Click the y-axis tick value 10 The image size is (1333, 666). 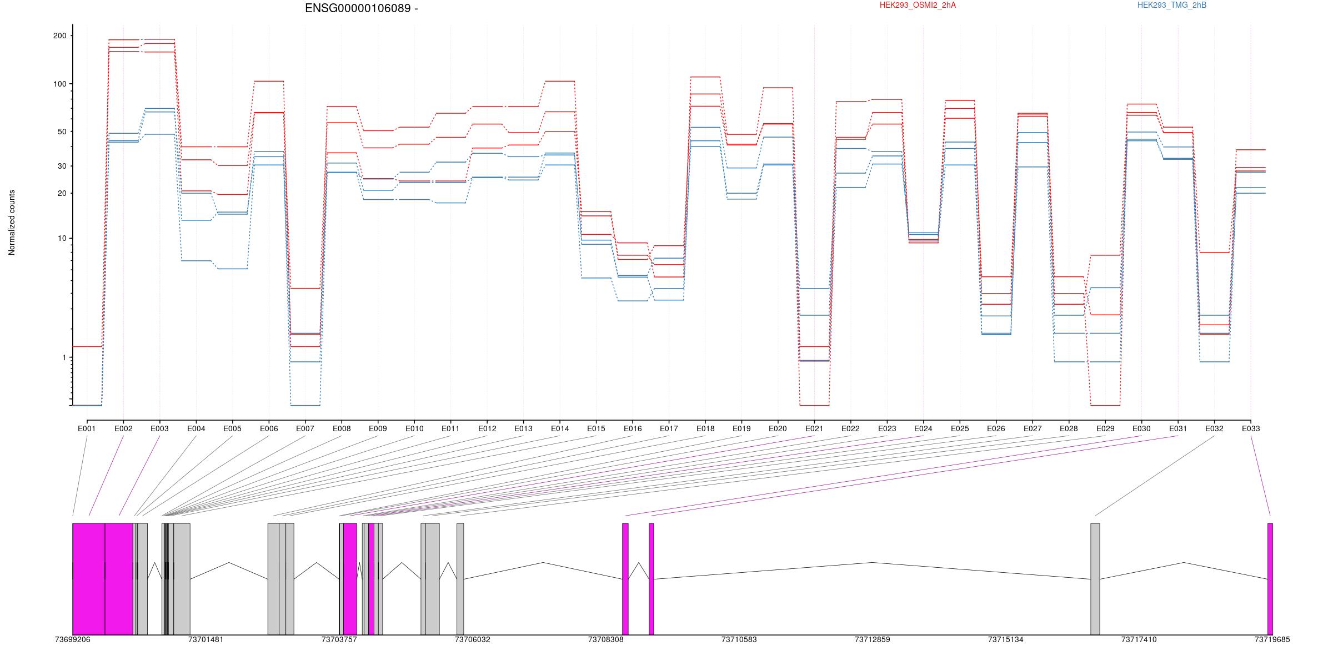pos(62,238)
